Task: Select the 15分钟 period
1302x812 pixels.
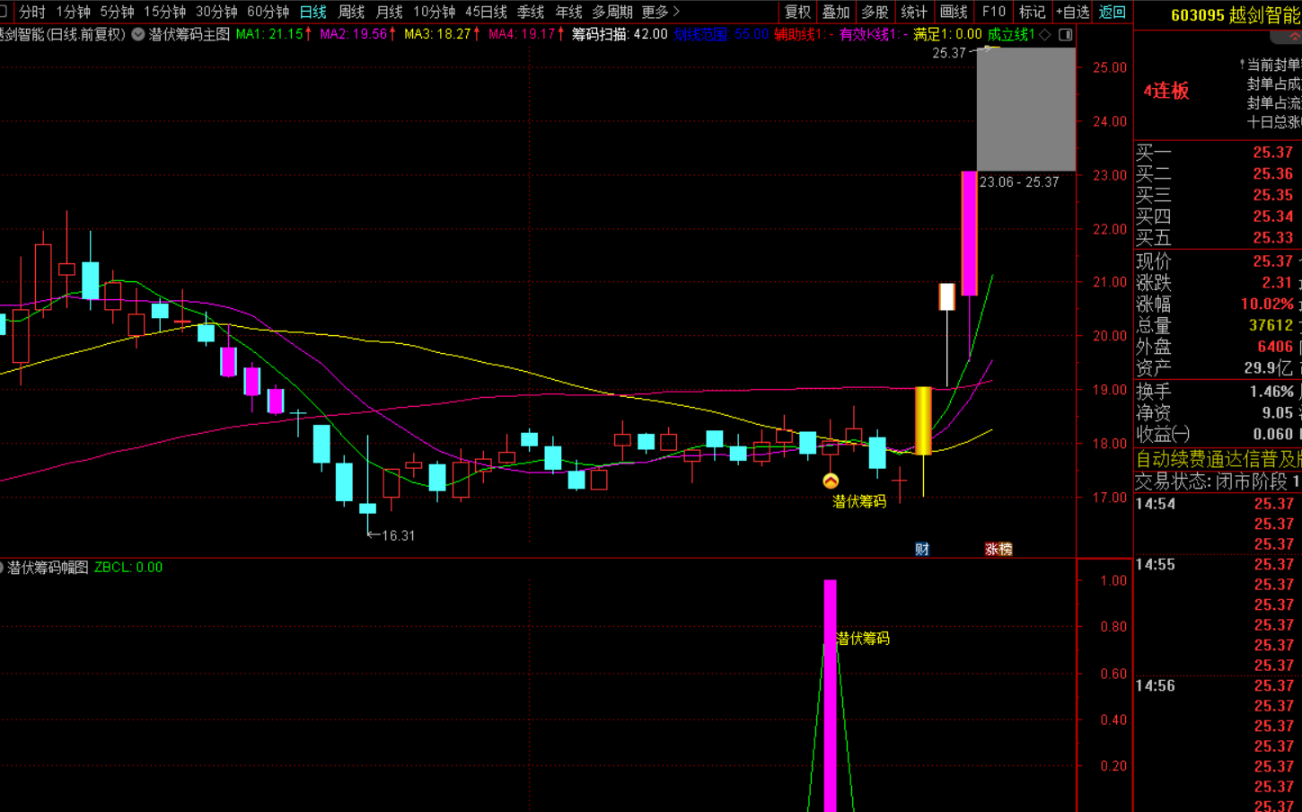Action: (165, 12)
